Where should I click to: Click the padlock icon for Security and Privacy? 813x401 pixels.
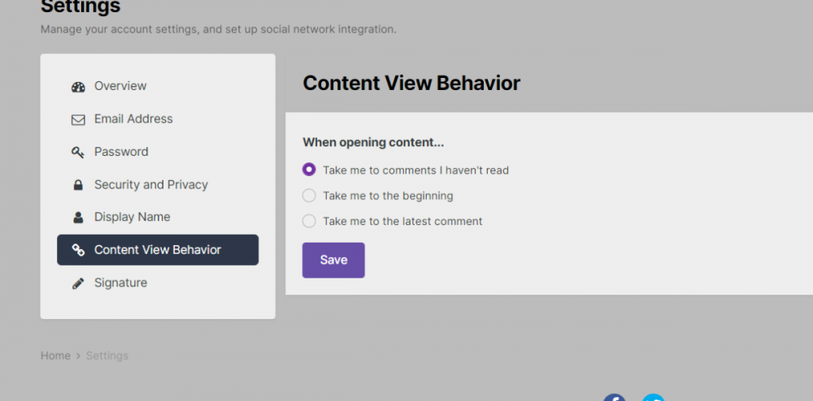[78, 185]
